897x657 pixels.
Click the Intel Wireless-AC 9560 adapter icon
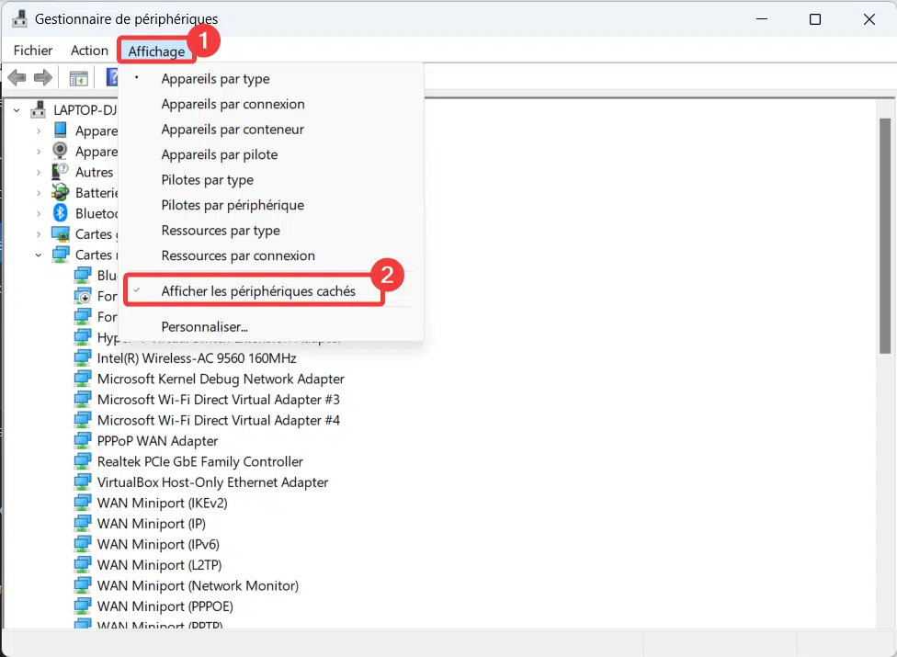[83, 357]
